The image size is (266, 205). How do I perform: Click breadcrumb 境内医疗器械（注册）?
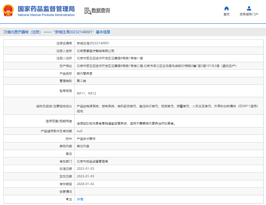pos(24,32)
